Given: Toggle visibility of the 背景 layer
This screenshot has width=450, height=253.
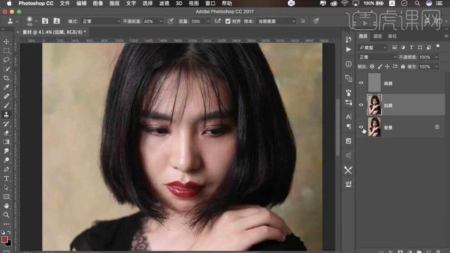Looking at the screenshot, I should [x=361, y=127].
